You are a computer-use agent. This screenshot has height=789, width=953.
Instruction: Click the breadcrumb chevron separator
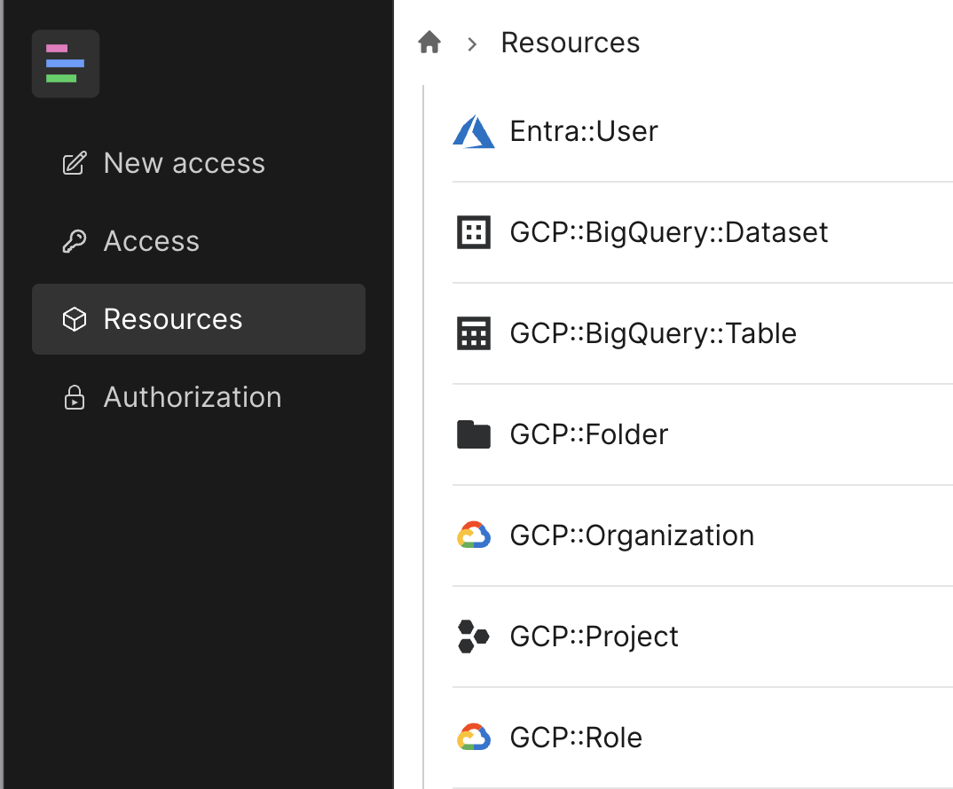tap(472, 43)
